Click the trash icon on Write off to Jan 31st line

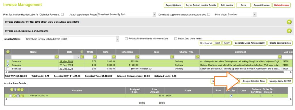[x=18, y=96]
